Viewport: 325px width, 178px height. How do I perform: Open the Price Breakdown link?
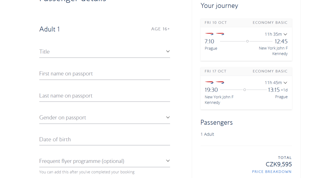point(272,172)
